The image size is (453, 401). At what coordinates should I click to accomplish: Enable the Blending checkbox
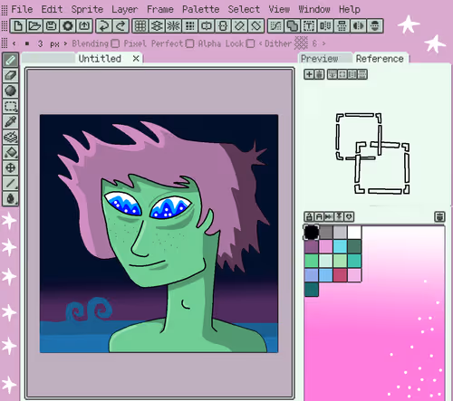point(115,43)
